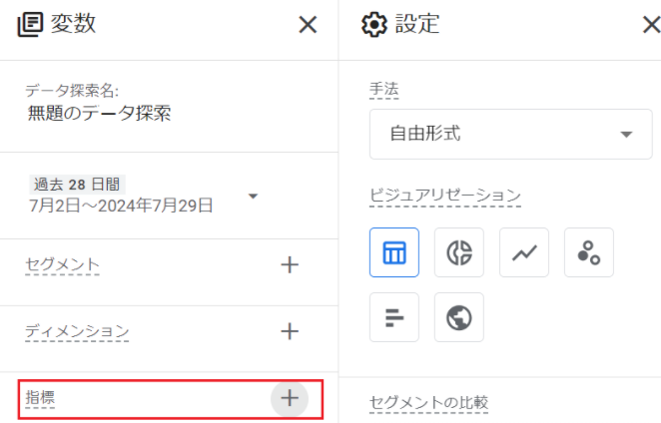Viewport: 661px width, 423px height.
Task: Click the ビジュアリゼーション label
Action: (x=445, y=196)
